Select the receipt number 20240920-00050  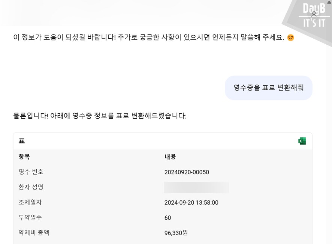tap(185, 172)
